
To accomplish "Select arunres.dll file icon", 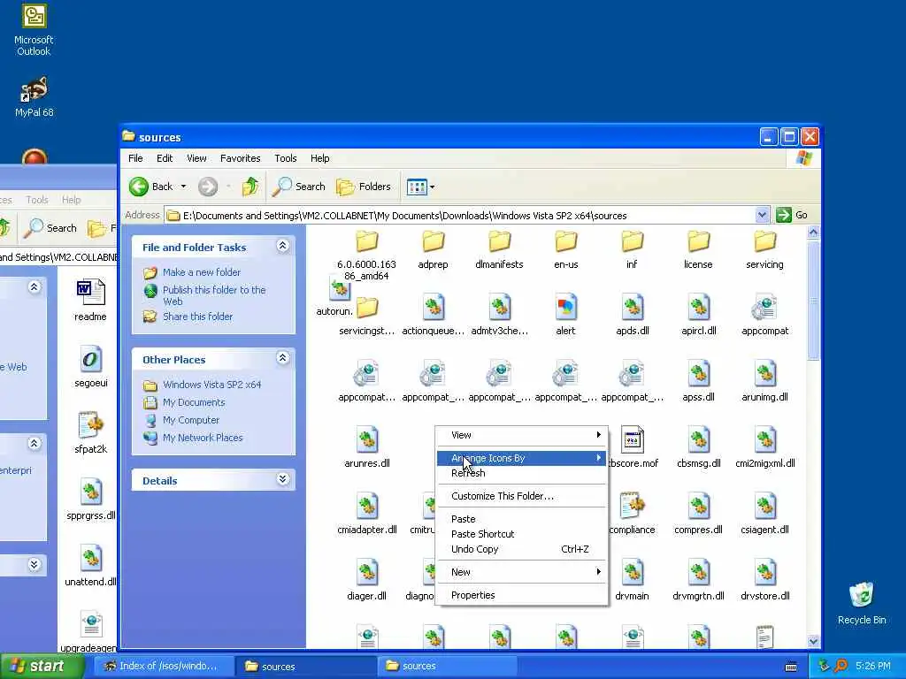I will (x=367, y=440).
